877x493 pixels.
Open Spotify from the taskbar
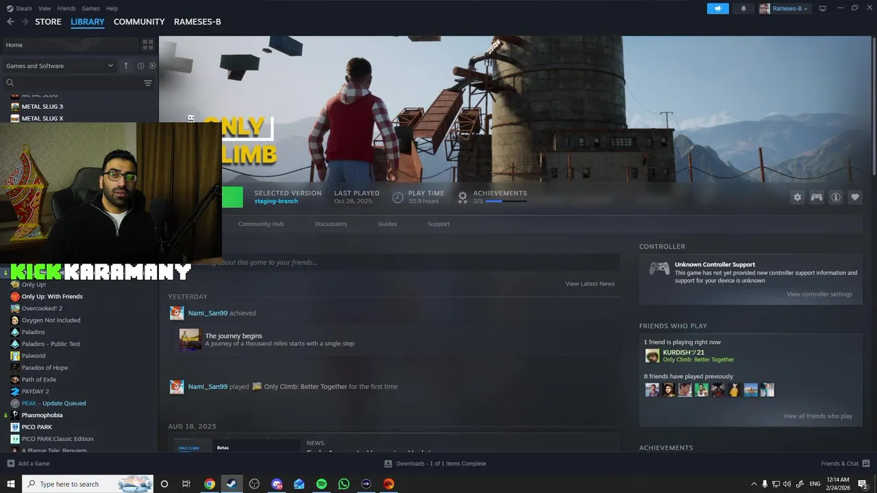321,484
